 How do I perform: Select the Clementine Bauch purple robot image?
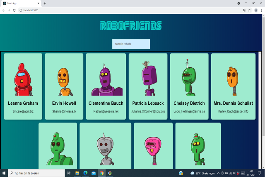106,80
